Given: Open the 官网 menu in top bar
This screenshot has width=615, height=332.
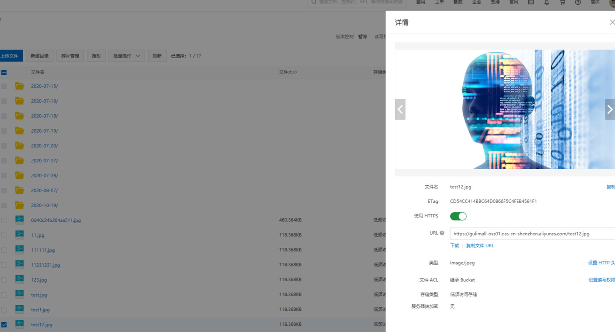Looking at the screenshot, I should pos(514,2).
